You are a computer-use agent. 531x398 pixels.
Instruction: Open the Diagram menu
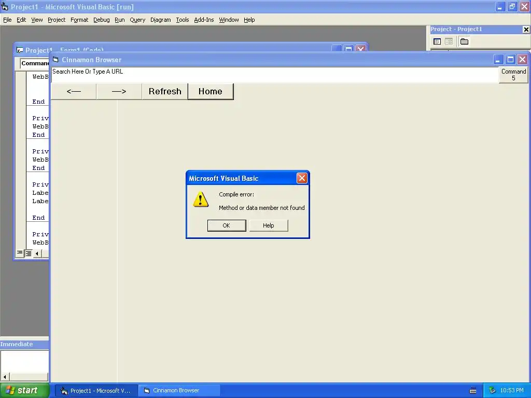[x=161, y=20]
